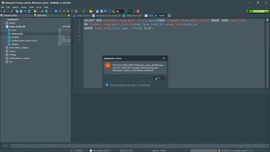Close the Unnamed-1: Error dialog

click(x=164, y=58)
